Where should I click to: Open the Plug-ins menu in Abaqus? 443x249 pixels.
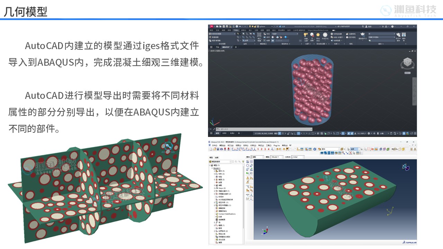[277, 145]
